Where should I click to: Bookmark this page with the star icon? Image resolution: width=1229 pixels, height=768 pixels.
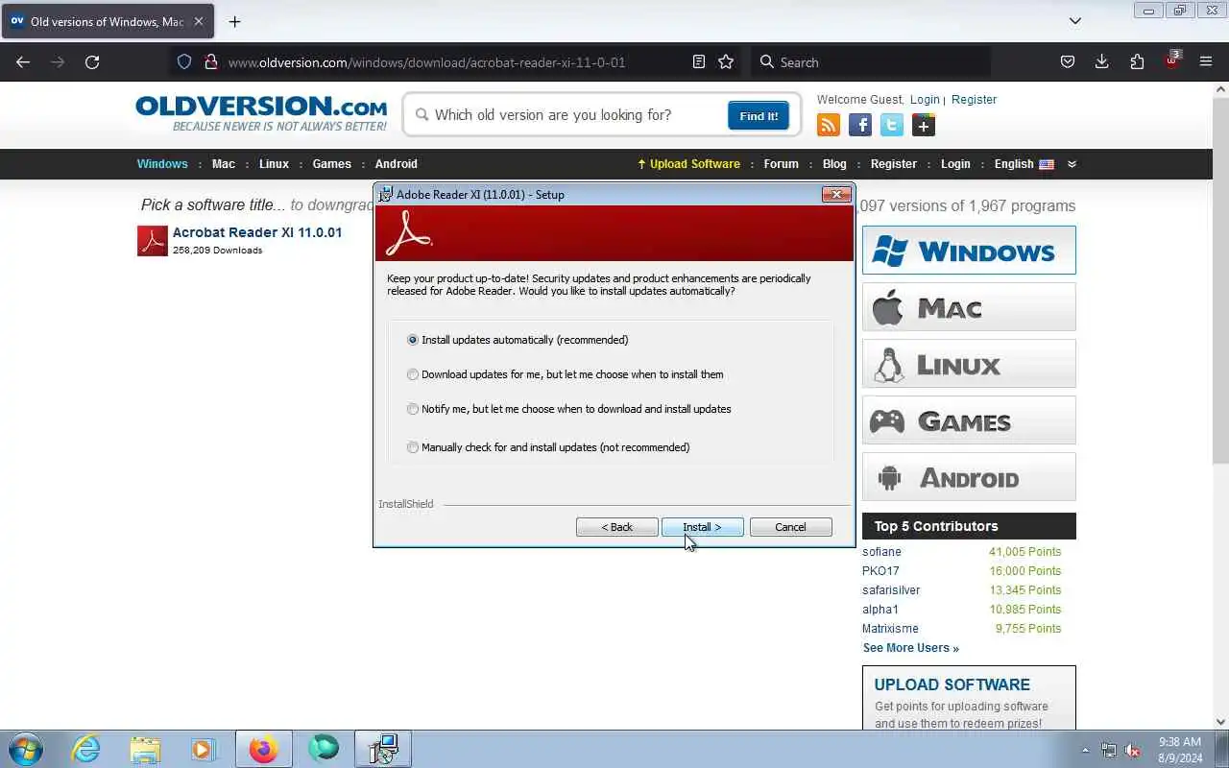coord(726,61)
